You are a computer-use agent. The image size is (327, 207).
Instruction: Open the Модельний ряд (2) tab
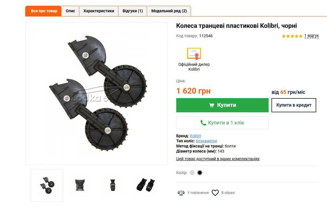tap(169, 11)
